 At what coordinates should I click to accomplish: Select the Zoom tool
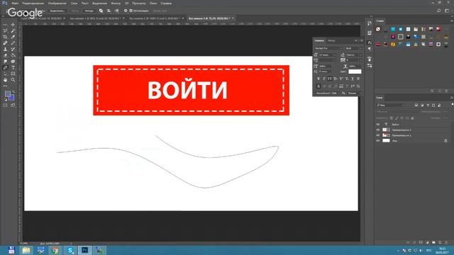click(13, 80)
